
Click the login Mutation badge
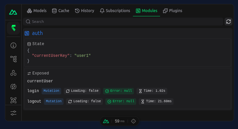pos(51,91)
